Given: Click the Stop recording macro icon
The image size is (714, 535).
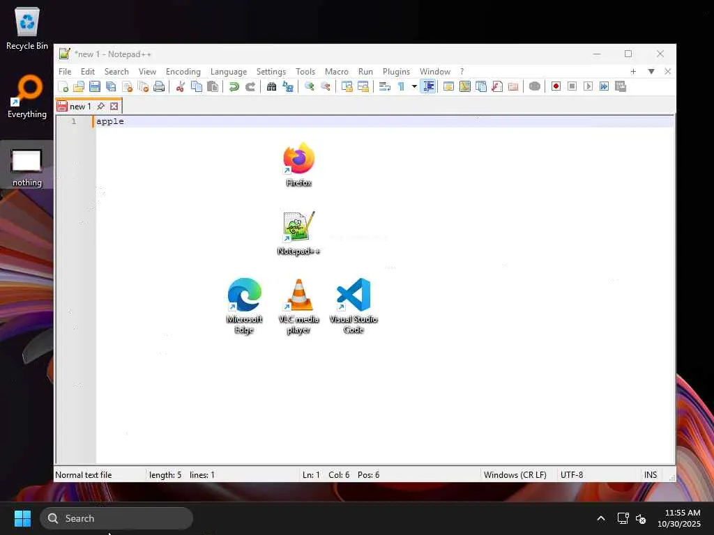Looking at the screenshot, I should 572,86.
